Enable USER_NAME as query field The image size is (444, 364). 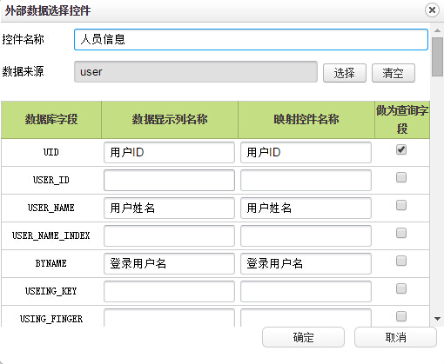[401, 205]
